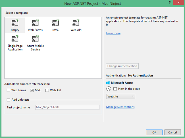Viewport: 185px width, 138px height.
Task: Choose the Single Page Application template
Action: [15, 43]
